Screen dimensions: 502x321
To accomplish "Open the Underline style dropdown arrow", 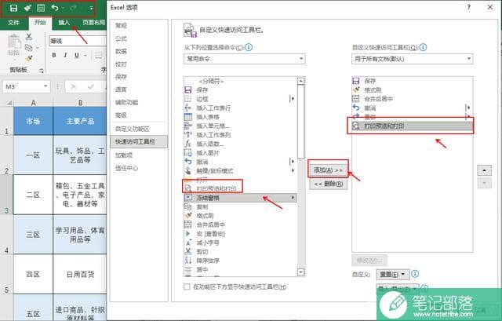I will tap(85, 56).
